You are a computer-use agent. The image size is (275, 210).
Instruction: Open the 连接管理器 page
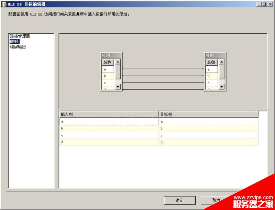tap(20, 36)
